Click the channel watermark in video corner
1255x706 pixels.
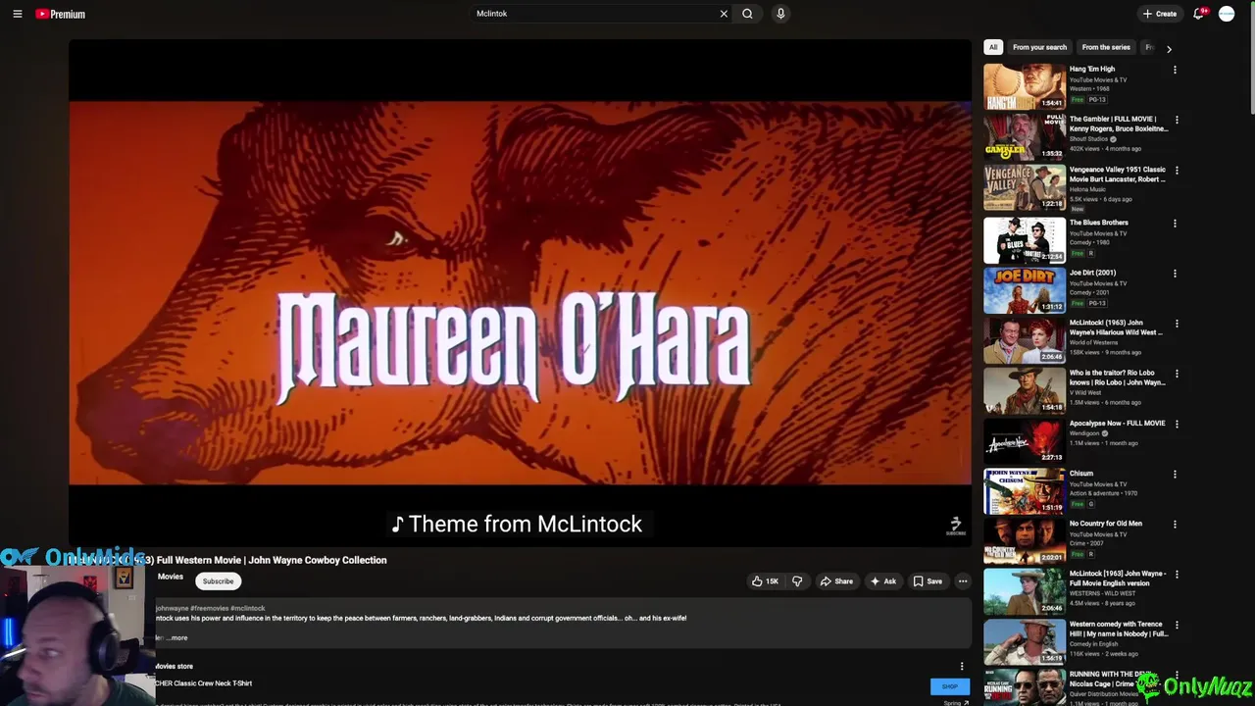pyautogui.click(x=956, y=526)
